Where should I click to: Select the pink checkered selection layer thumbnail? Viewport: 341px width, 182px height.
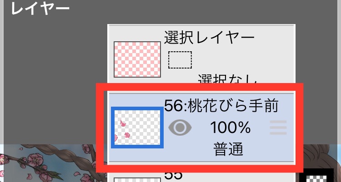pos(137,59)
